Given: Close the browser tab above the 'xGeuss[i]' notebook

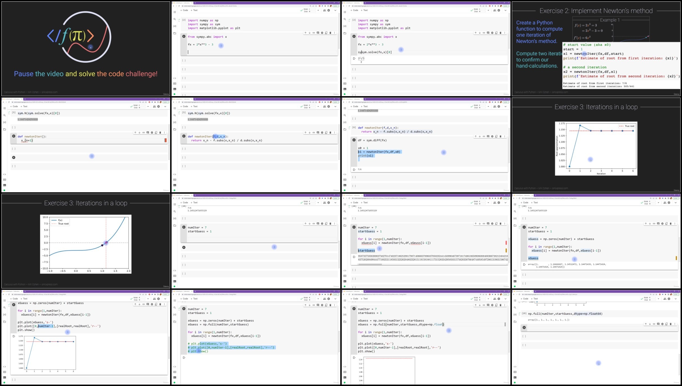Looking at the screenshot, I should [x=362, y=195].
